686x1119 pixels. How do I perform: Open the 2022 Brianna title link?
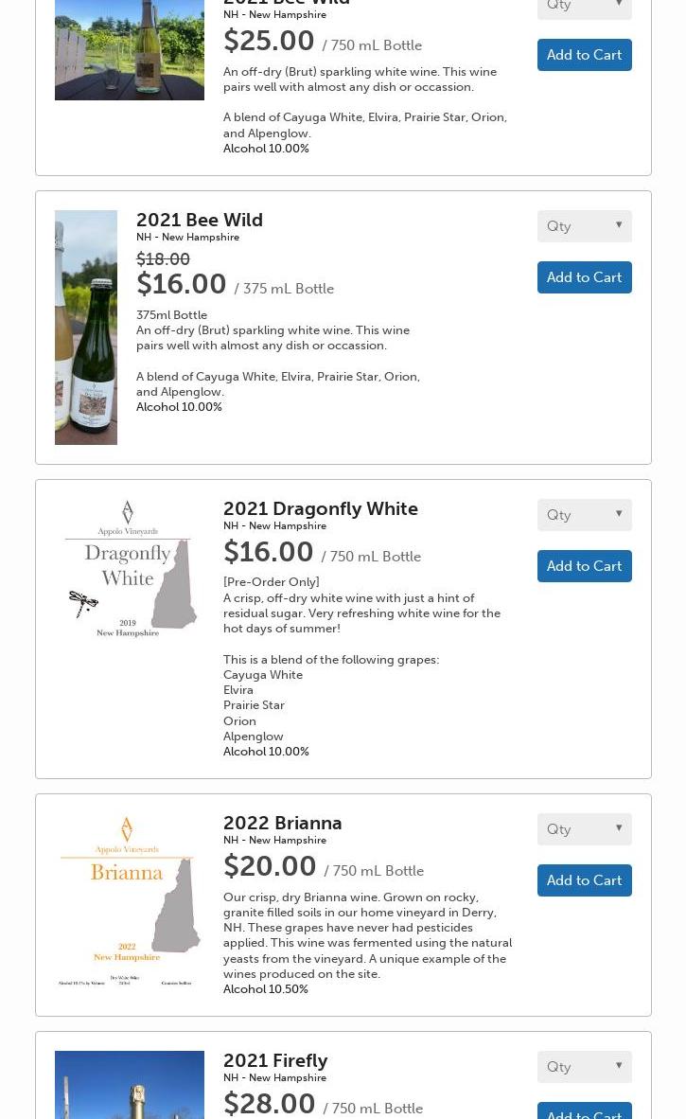coord(282,823)
